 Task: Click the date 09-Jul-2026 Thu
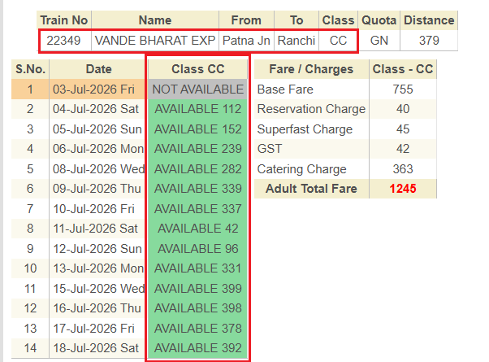(97, 189)
